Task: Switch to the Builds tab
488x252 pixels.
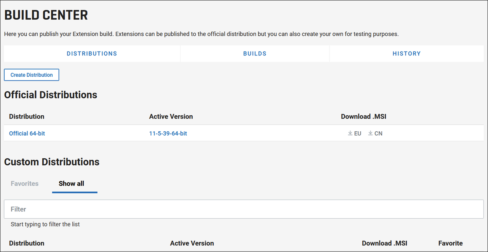Action: click(x=255, y=54)
